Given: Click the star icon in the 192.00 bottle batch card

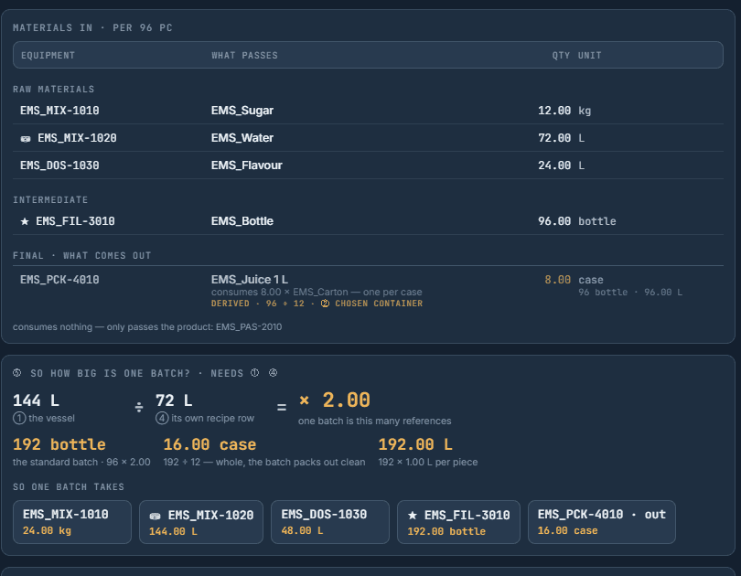Looking at the screenshot, I should tap(413, 515).
